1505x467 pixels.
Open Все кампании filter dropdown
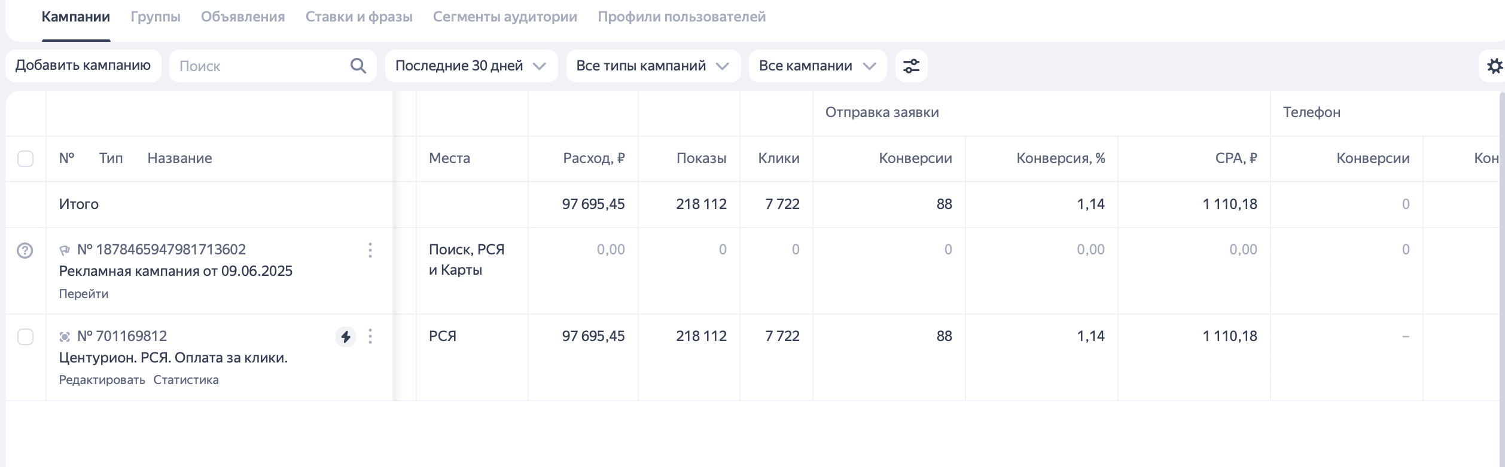pos(817,66)
